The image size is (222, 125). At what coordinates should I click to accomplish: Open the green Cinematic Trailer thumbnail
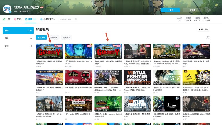(108, 104)
